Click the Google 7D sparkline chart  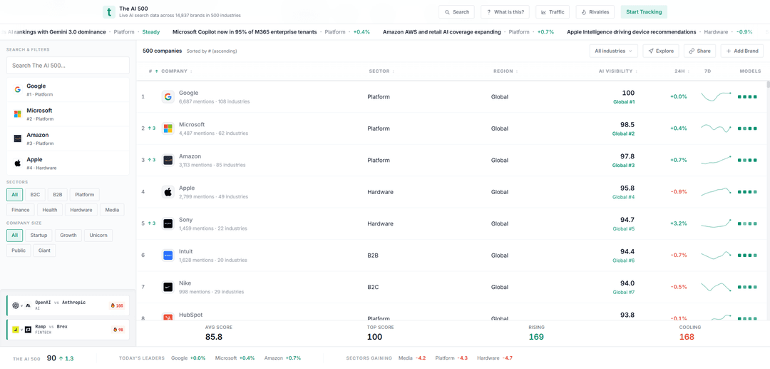[x=716, y=96]
